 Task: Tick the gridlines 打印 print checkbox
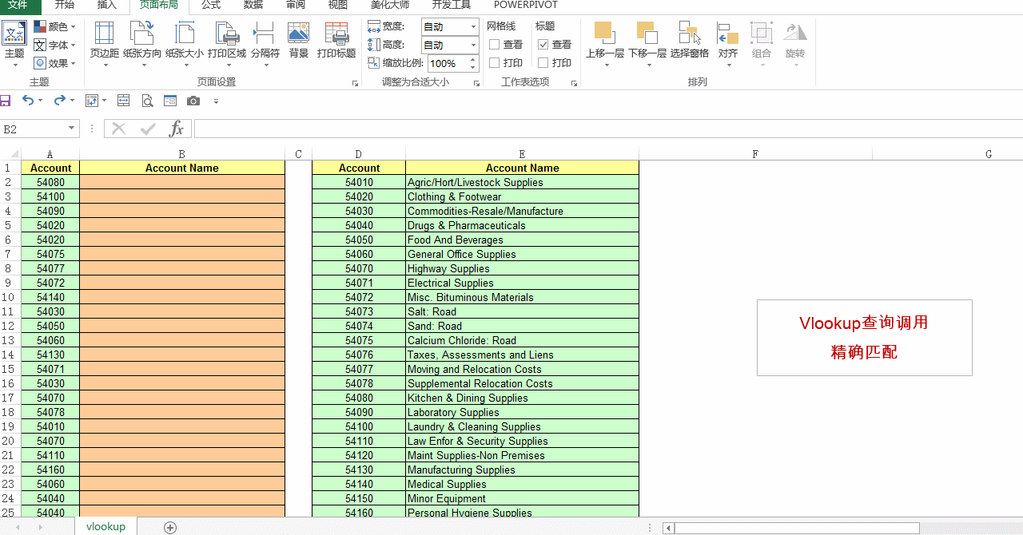(495, 63)
